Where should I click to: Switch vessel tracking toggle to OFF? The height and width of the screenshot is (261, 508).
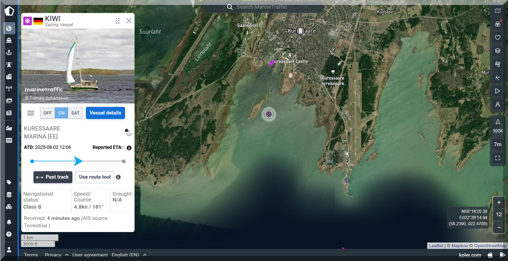pos(47,113)
